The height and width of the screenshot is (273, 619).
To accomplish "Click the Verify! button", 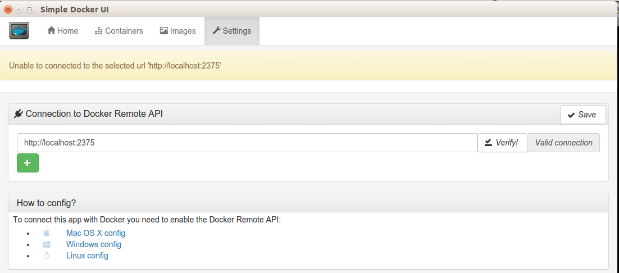I will coord(503,143).
